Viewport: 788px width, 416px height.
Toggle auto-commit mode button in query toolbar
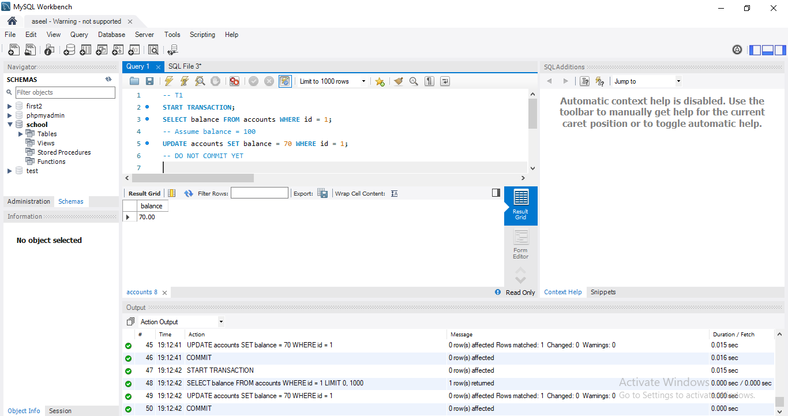click(285, 81)
